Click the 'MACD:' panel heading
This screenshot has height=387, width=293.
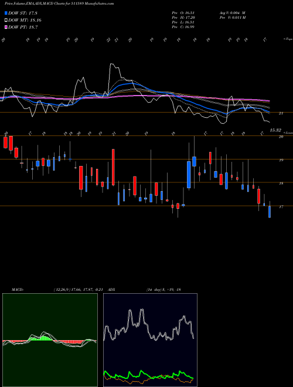[18, 290]
